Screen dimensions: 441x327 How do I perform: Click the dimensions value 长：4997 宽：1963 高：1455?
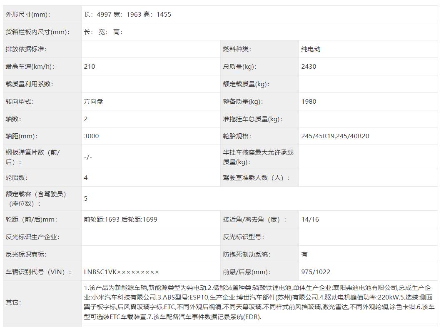[x=129, y=14]
